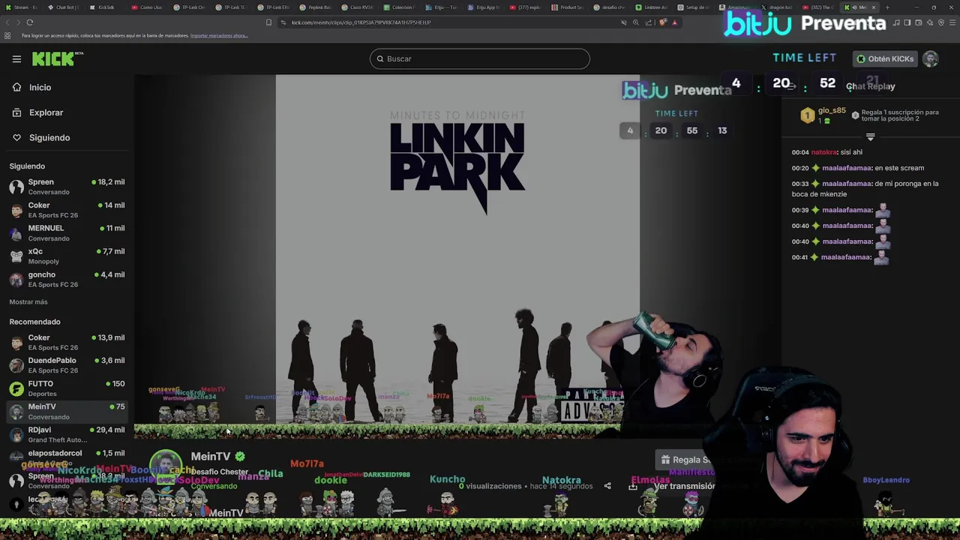Switch to the Linktree browser tab
960x540 pixels.
652,7
